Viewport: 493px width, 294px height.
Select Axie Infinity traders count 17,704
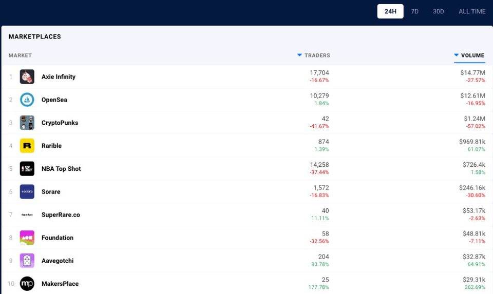pos(319,72)
